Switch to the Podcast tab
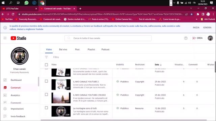This screenshot has height=121, width=216. (105, 49)
